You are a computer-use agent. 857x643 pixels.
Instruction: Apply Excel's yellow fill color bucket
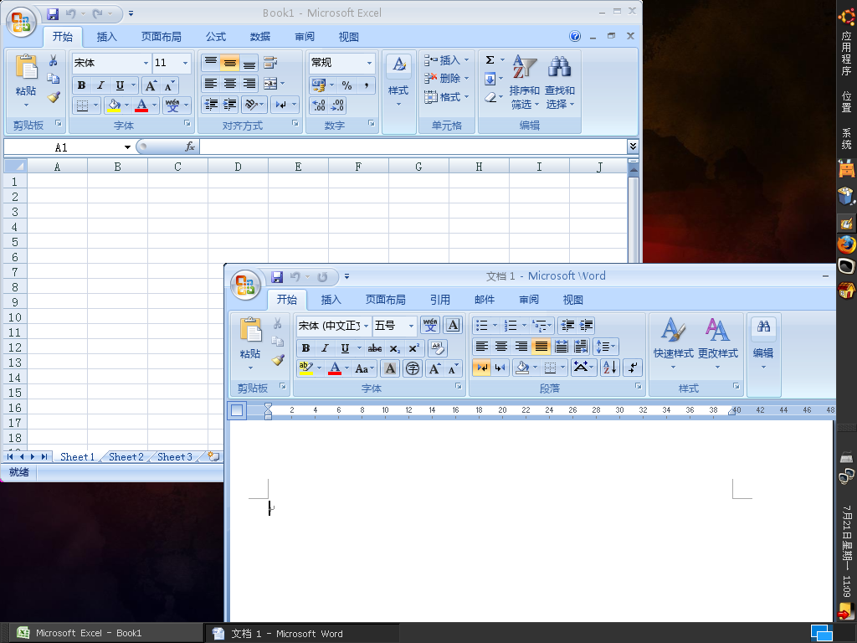(x=114, y=105)
